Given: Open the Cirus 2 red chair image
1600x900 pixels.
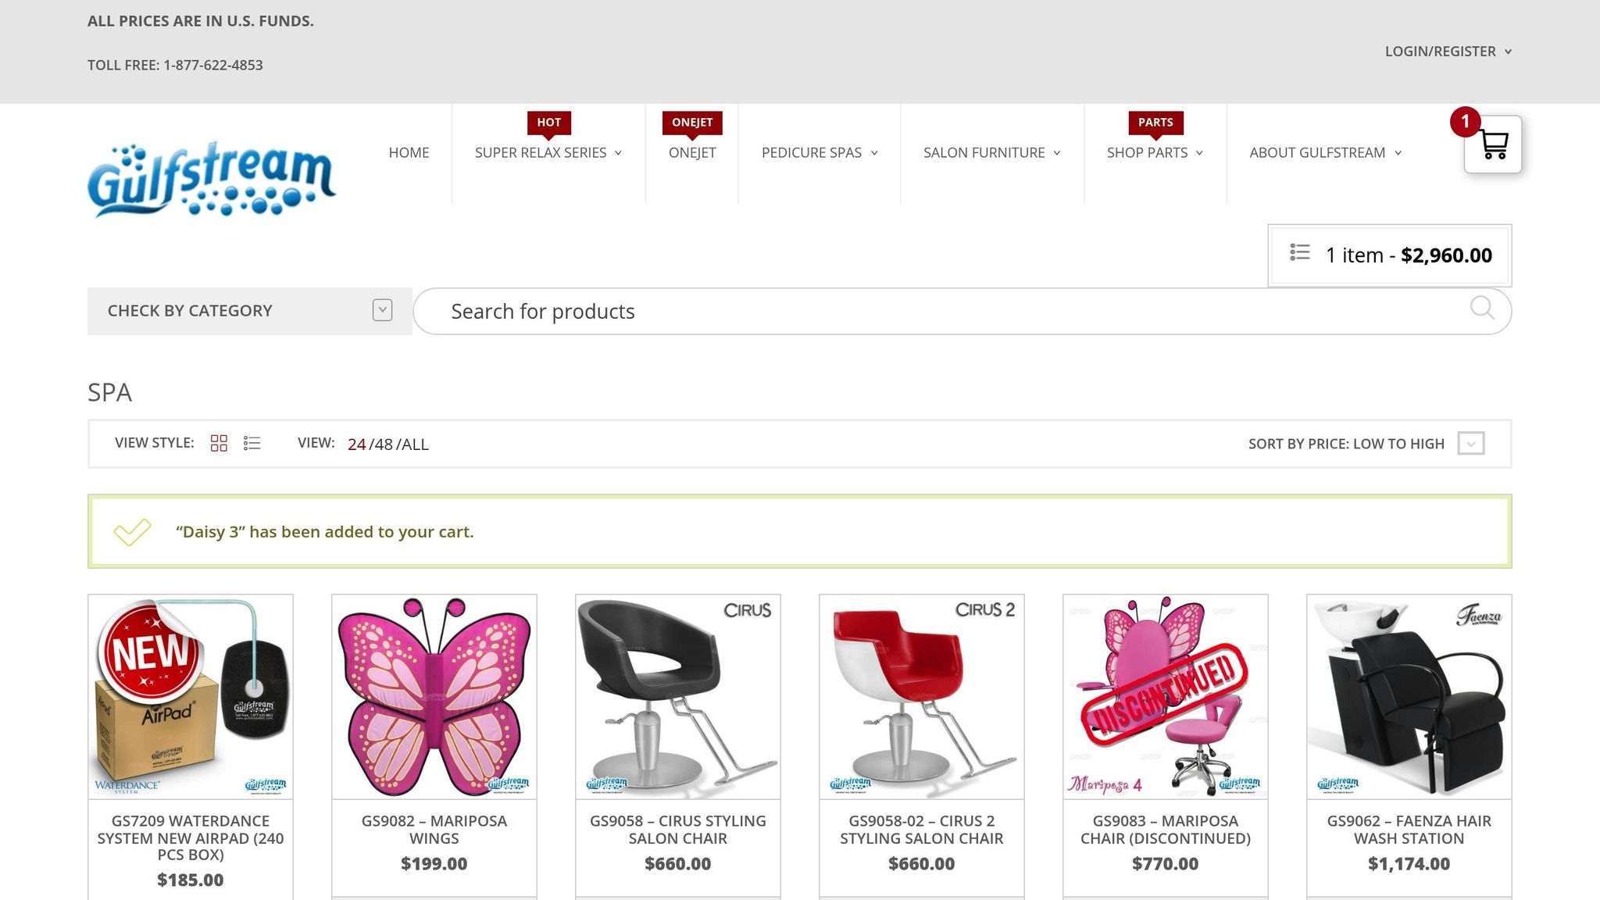Looking at the screenshot, I should point(922,697).
